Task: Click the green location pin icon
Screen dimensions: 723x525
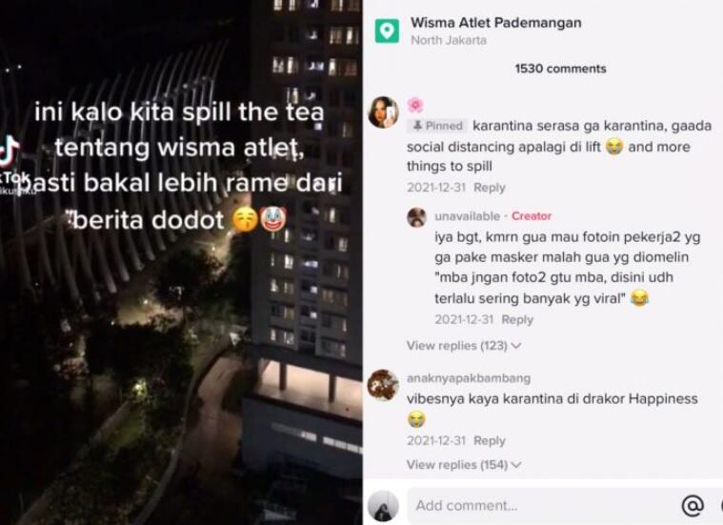Action: point(387,30)
